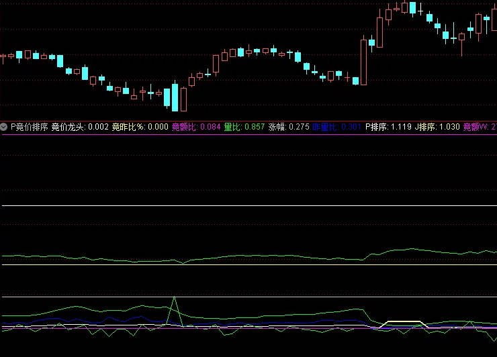Click the yellow plateau segment on the indicator line
The image size is (497, 357).
pyautogui.click(x=405, y=321)
